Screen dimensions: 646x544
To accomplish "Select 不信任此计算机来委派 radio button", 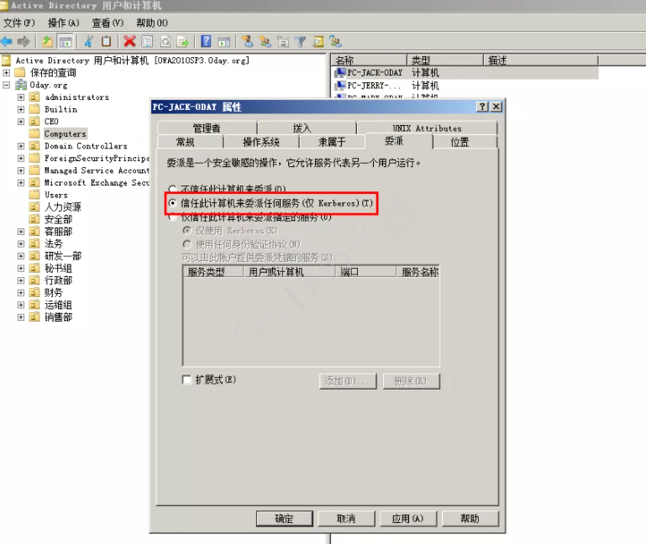I will (172, 189).
